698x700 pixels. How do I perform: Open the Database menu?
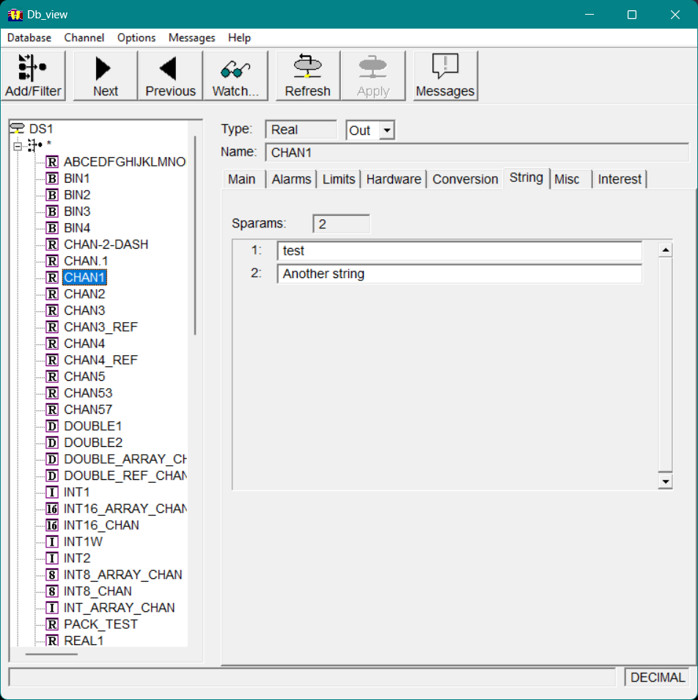[29, 37]
